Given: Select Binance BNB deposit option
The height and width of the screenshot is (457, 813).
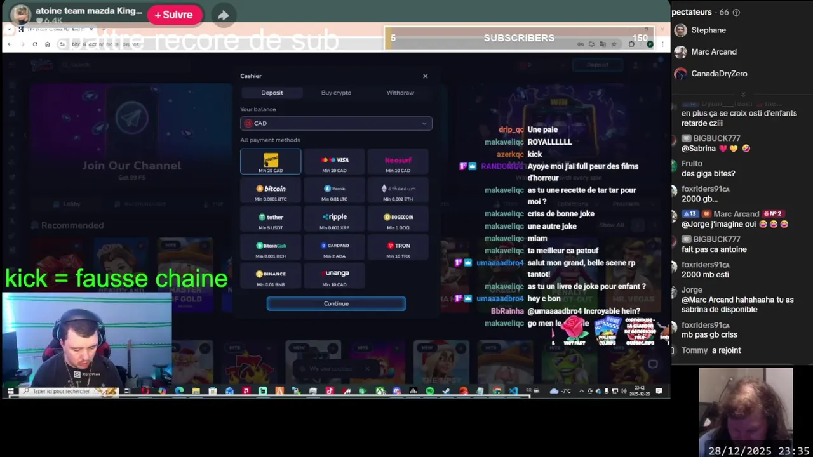Looking at the screenshot, I should pyautogui.click(x=271, y=276).
